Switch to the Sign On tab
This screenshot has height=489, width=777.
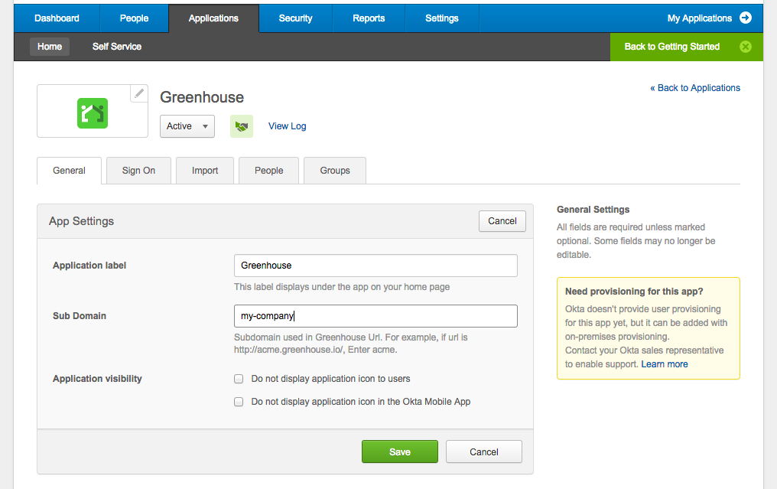pyautogui.click(x=138, y=171)
